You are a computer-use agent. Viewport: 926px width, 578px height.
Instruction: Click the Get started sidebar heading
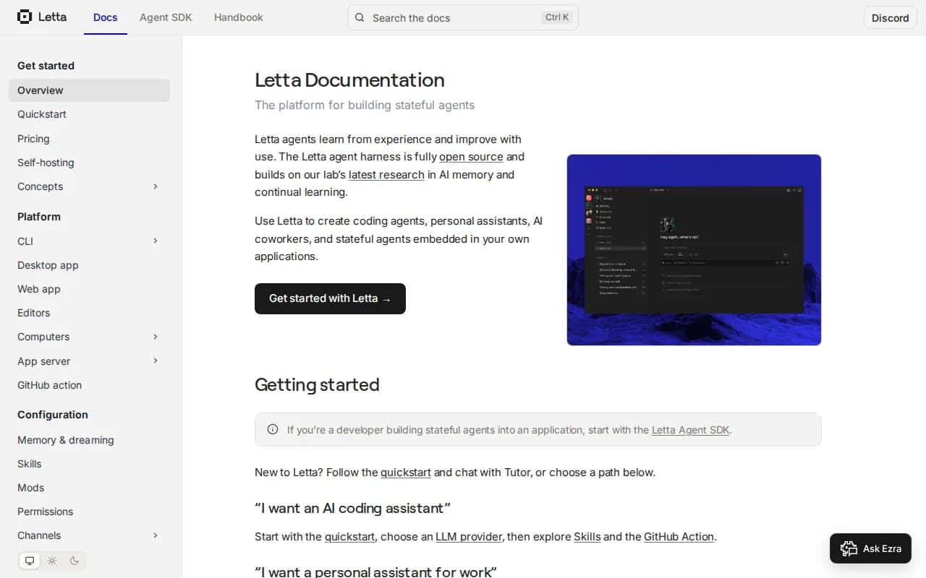pos(46,66)
